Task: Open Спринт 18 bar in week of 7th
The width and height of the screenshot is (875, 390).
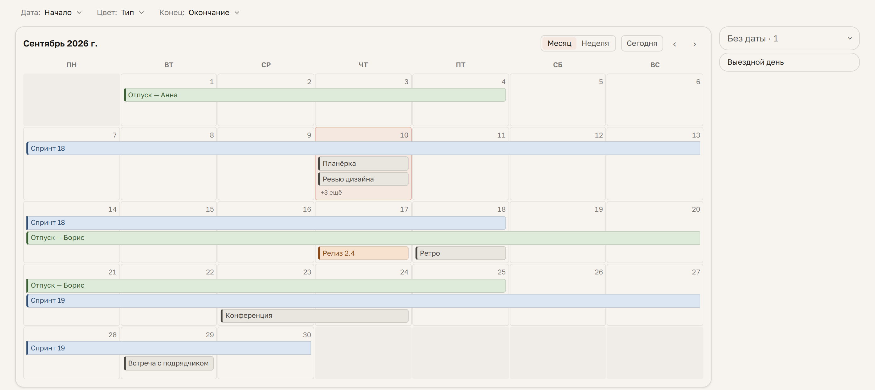Action: coord(363,148)
